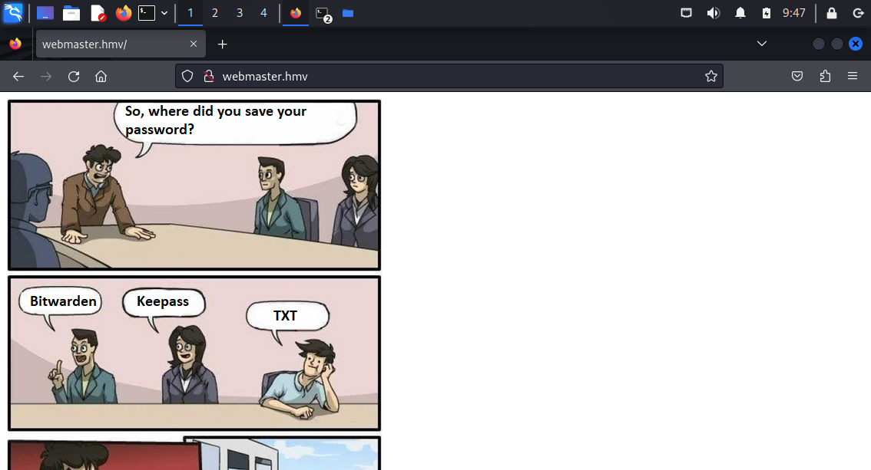871x470 pixels.
Task: Open the text editor launcher
Action: 98,13
